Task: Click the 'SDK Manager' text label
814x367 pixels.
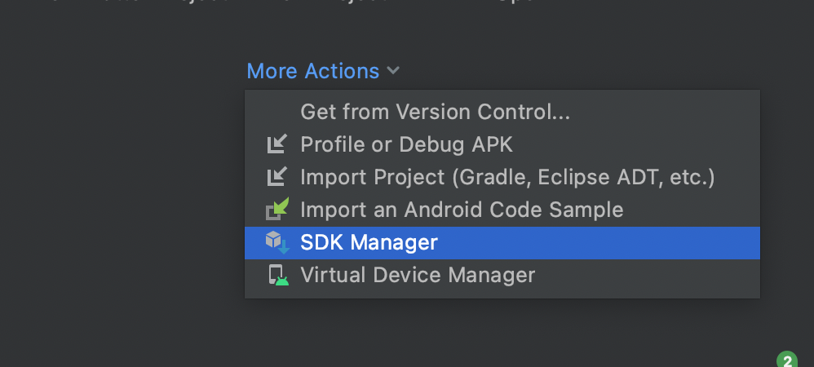Action: pyautogui.click(x=369, y=242)
